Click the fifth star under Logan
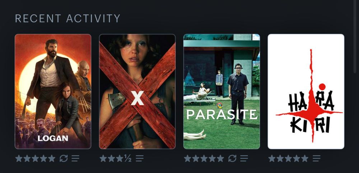 [x=52, y=158]
